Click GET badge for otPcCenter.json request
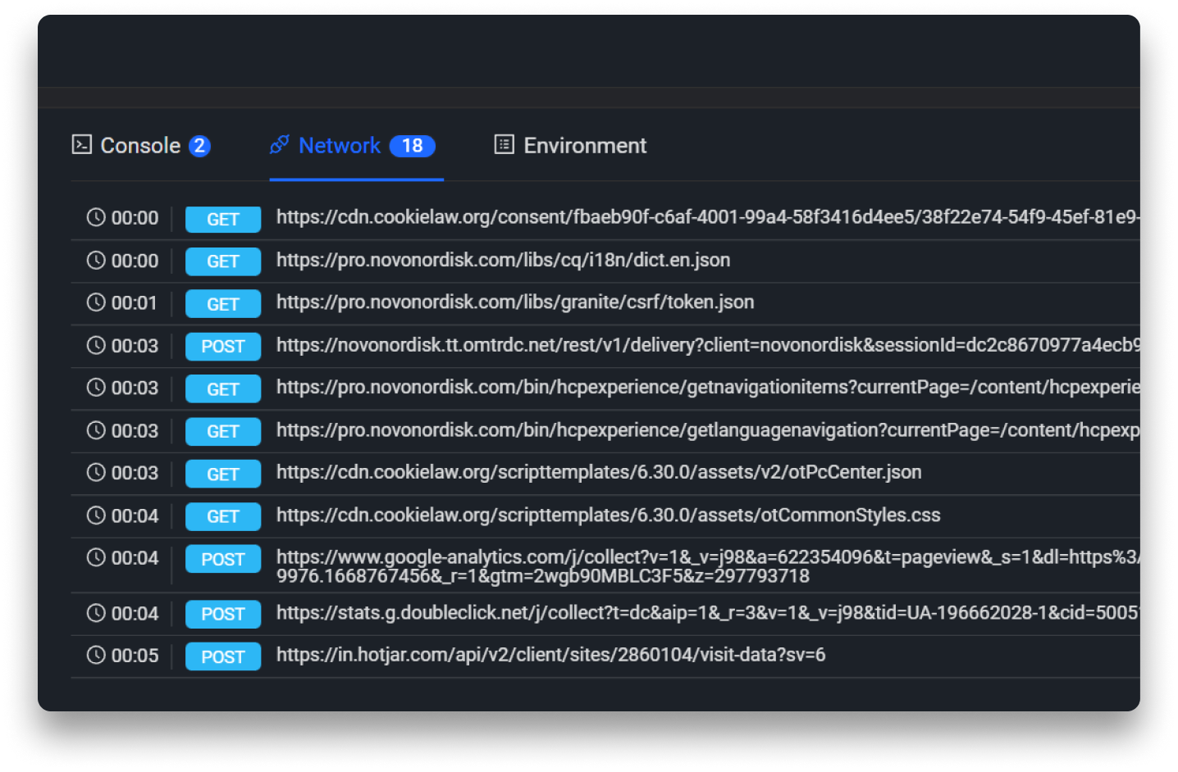This screenshot has height=772, width=1178. pos(223,474)
